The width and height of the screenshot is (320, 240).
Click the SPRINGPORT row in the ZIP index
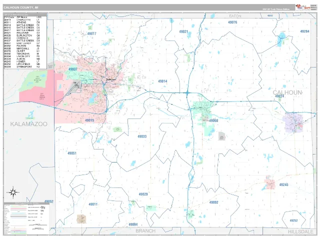(22, 66)
